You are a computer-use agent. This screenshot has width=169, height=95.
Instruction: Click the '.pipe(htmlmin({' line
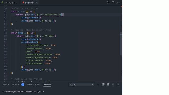[30, 42]
